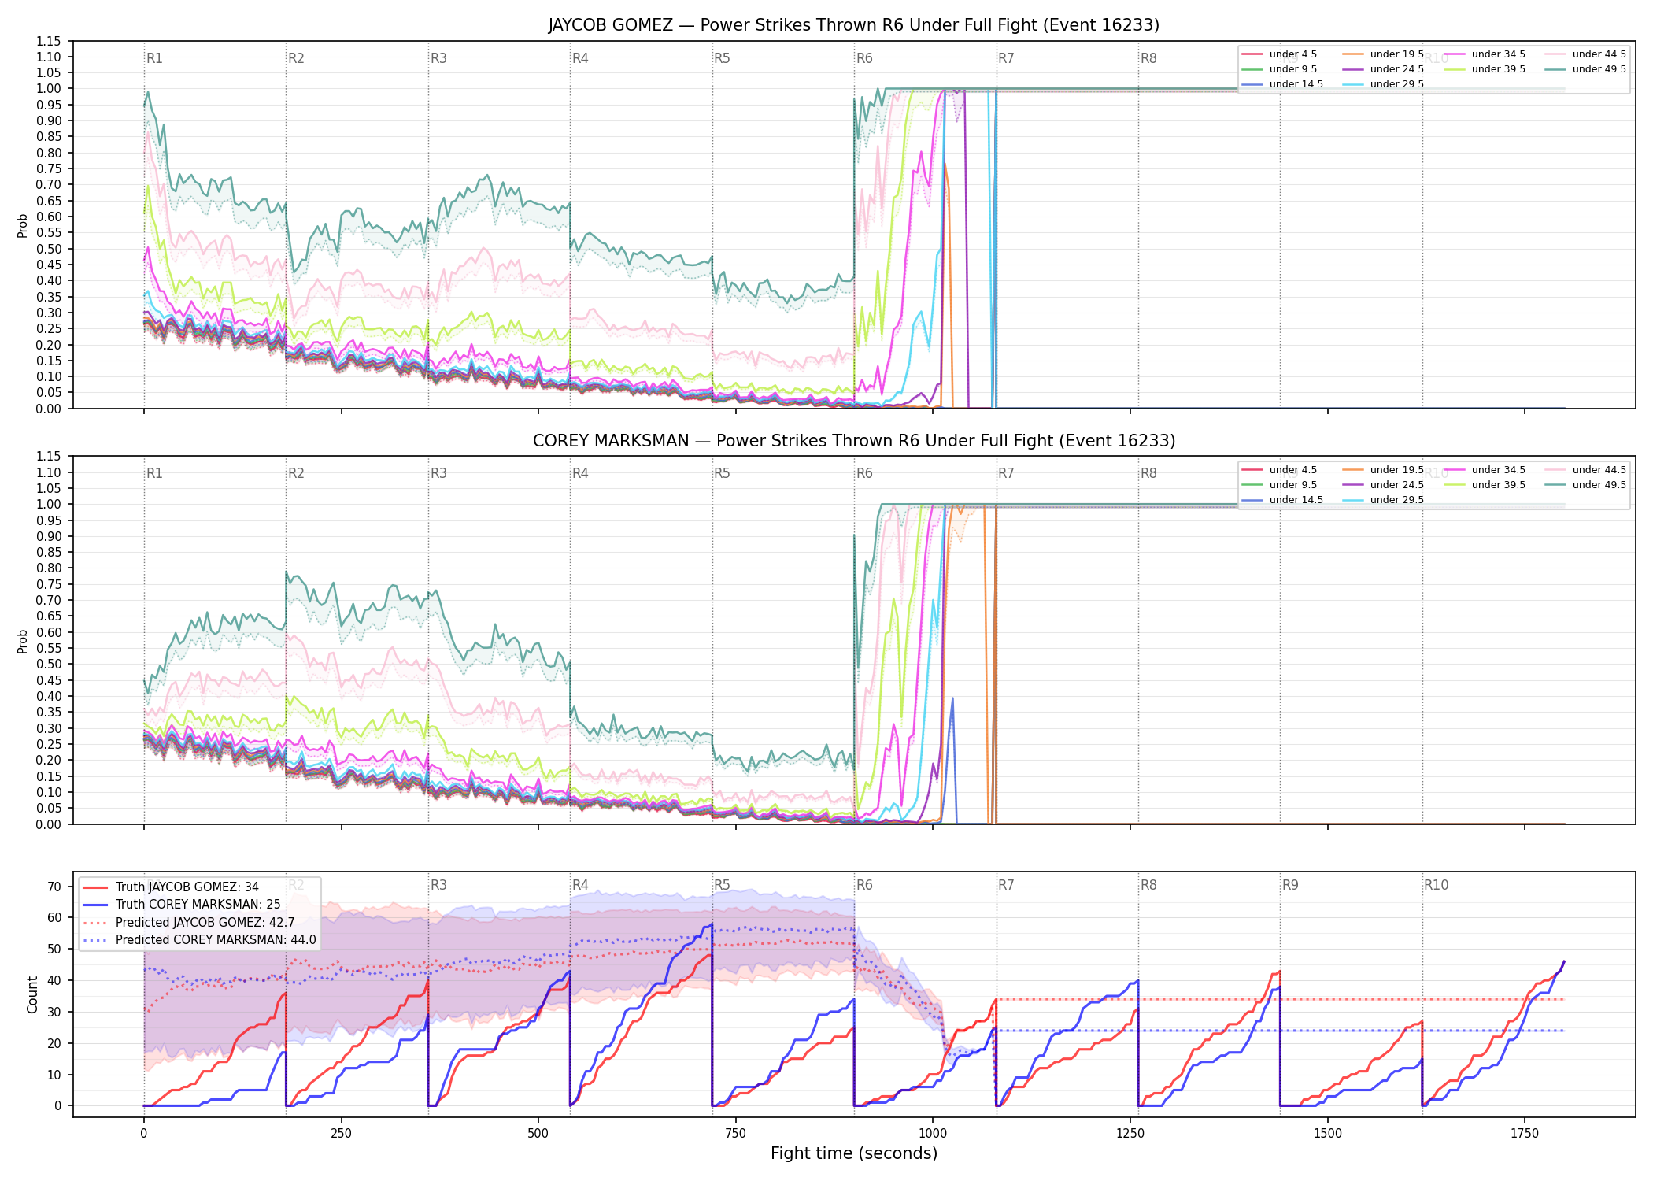Click R4 round marker in JAYCOB GOMEZ chart
Viewport: 1653px width, 1181px height.
(x=580, y=58)
